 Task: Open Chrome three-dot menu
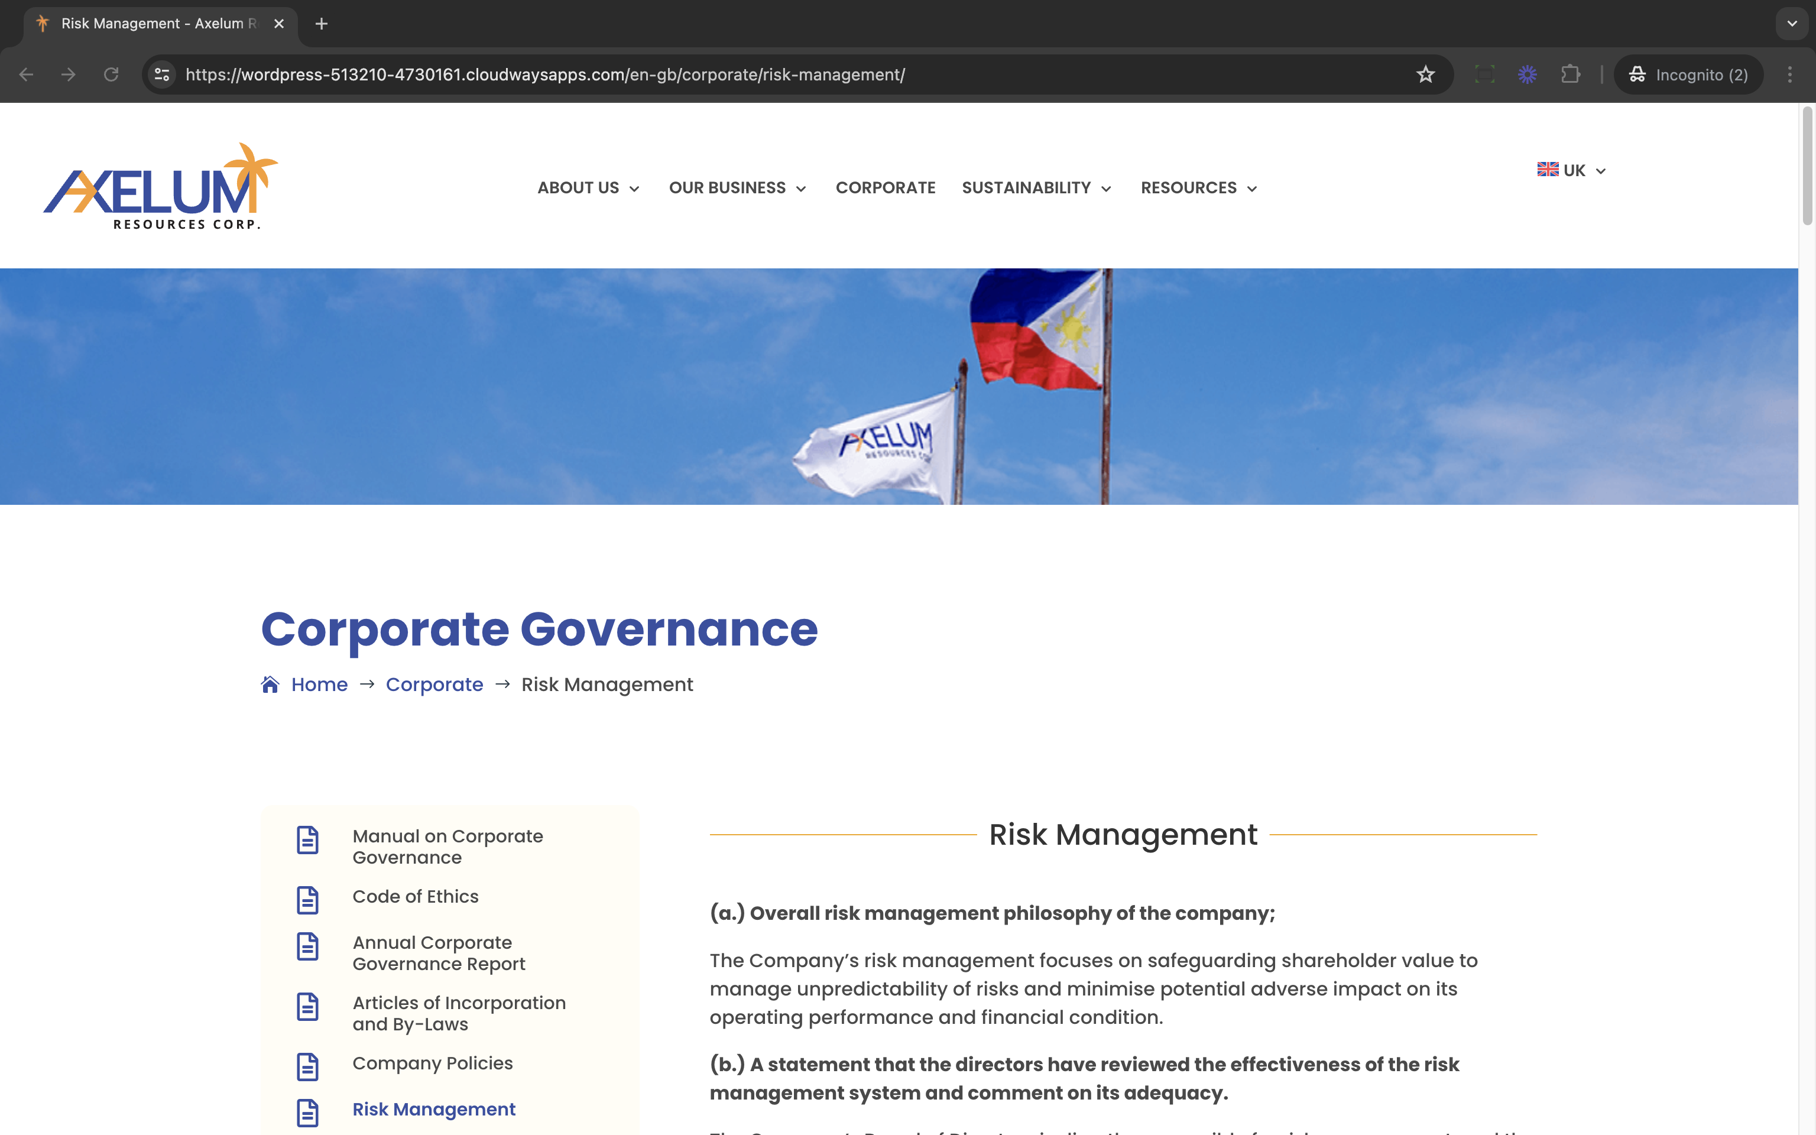pyautogui.click(x=1790, y=74)
